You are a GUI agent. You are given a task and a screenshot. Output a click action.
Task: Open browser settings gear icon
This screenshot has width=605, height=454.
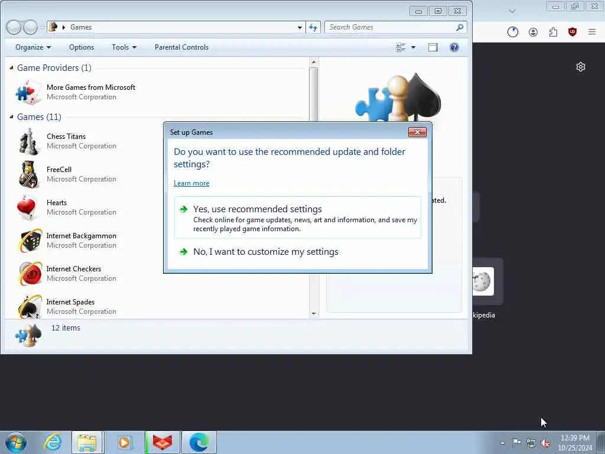coord(581,67)
